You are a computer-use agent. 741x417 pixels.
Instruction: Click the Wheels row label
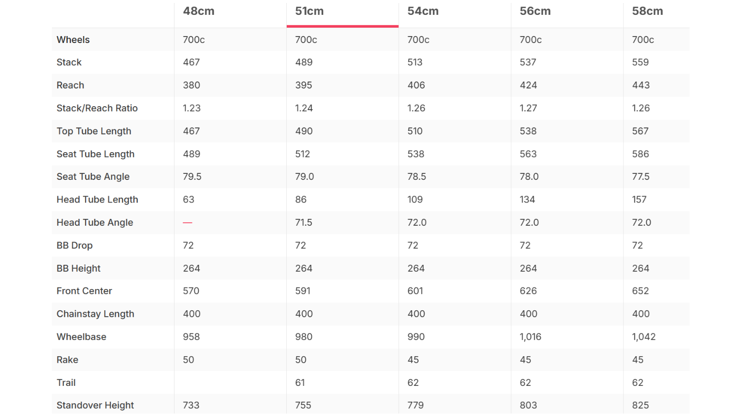coord(73,40)
